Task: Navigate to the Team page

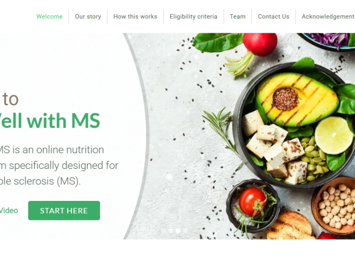Action: [238, 17]
